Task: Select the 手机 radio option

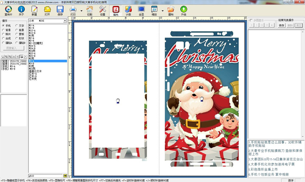Action: [6, 26]
